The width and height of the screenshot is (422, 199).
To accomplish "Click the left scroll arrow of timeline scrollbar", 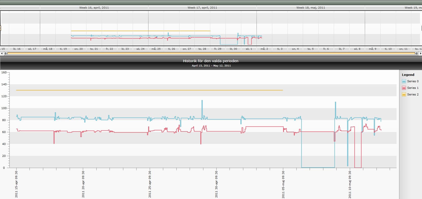I will pos(2,53).
